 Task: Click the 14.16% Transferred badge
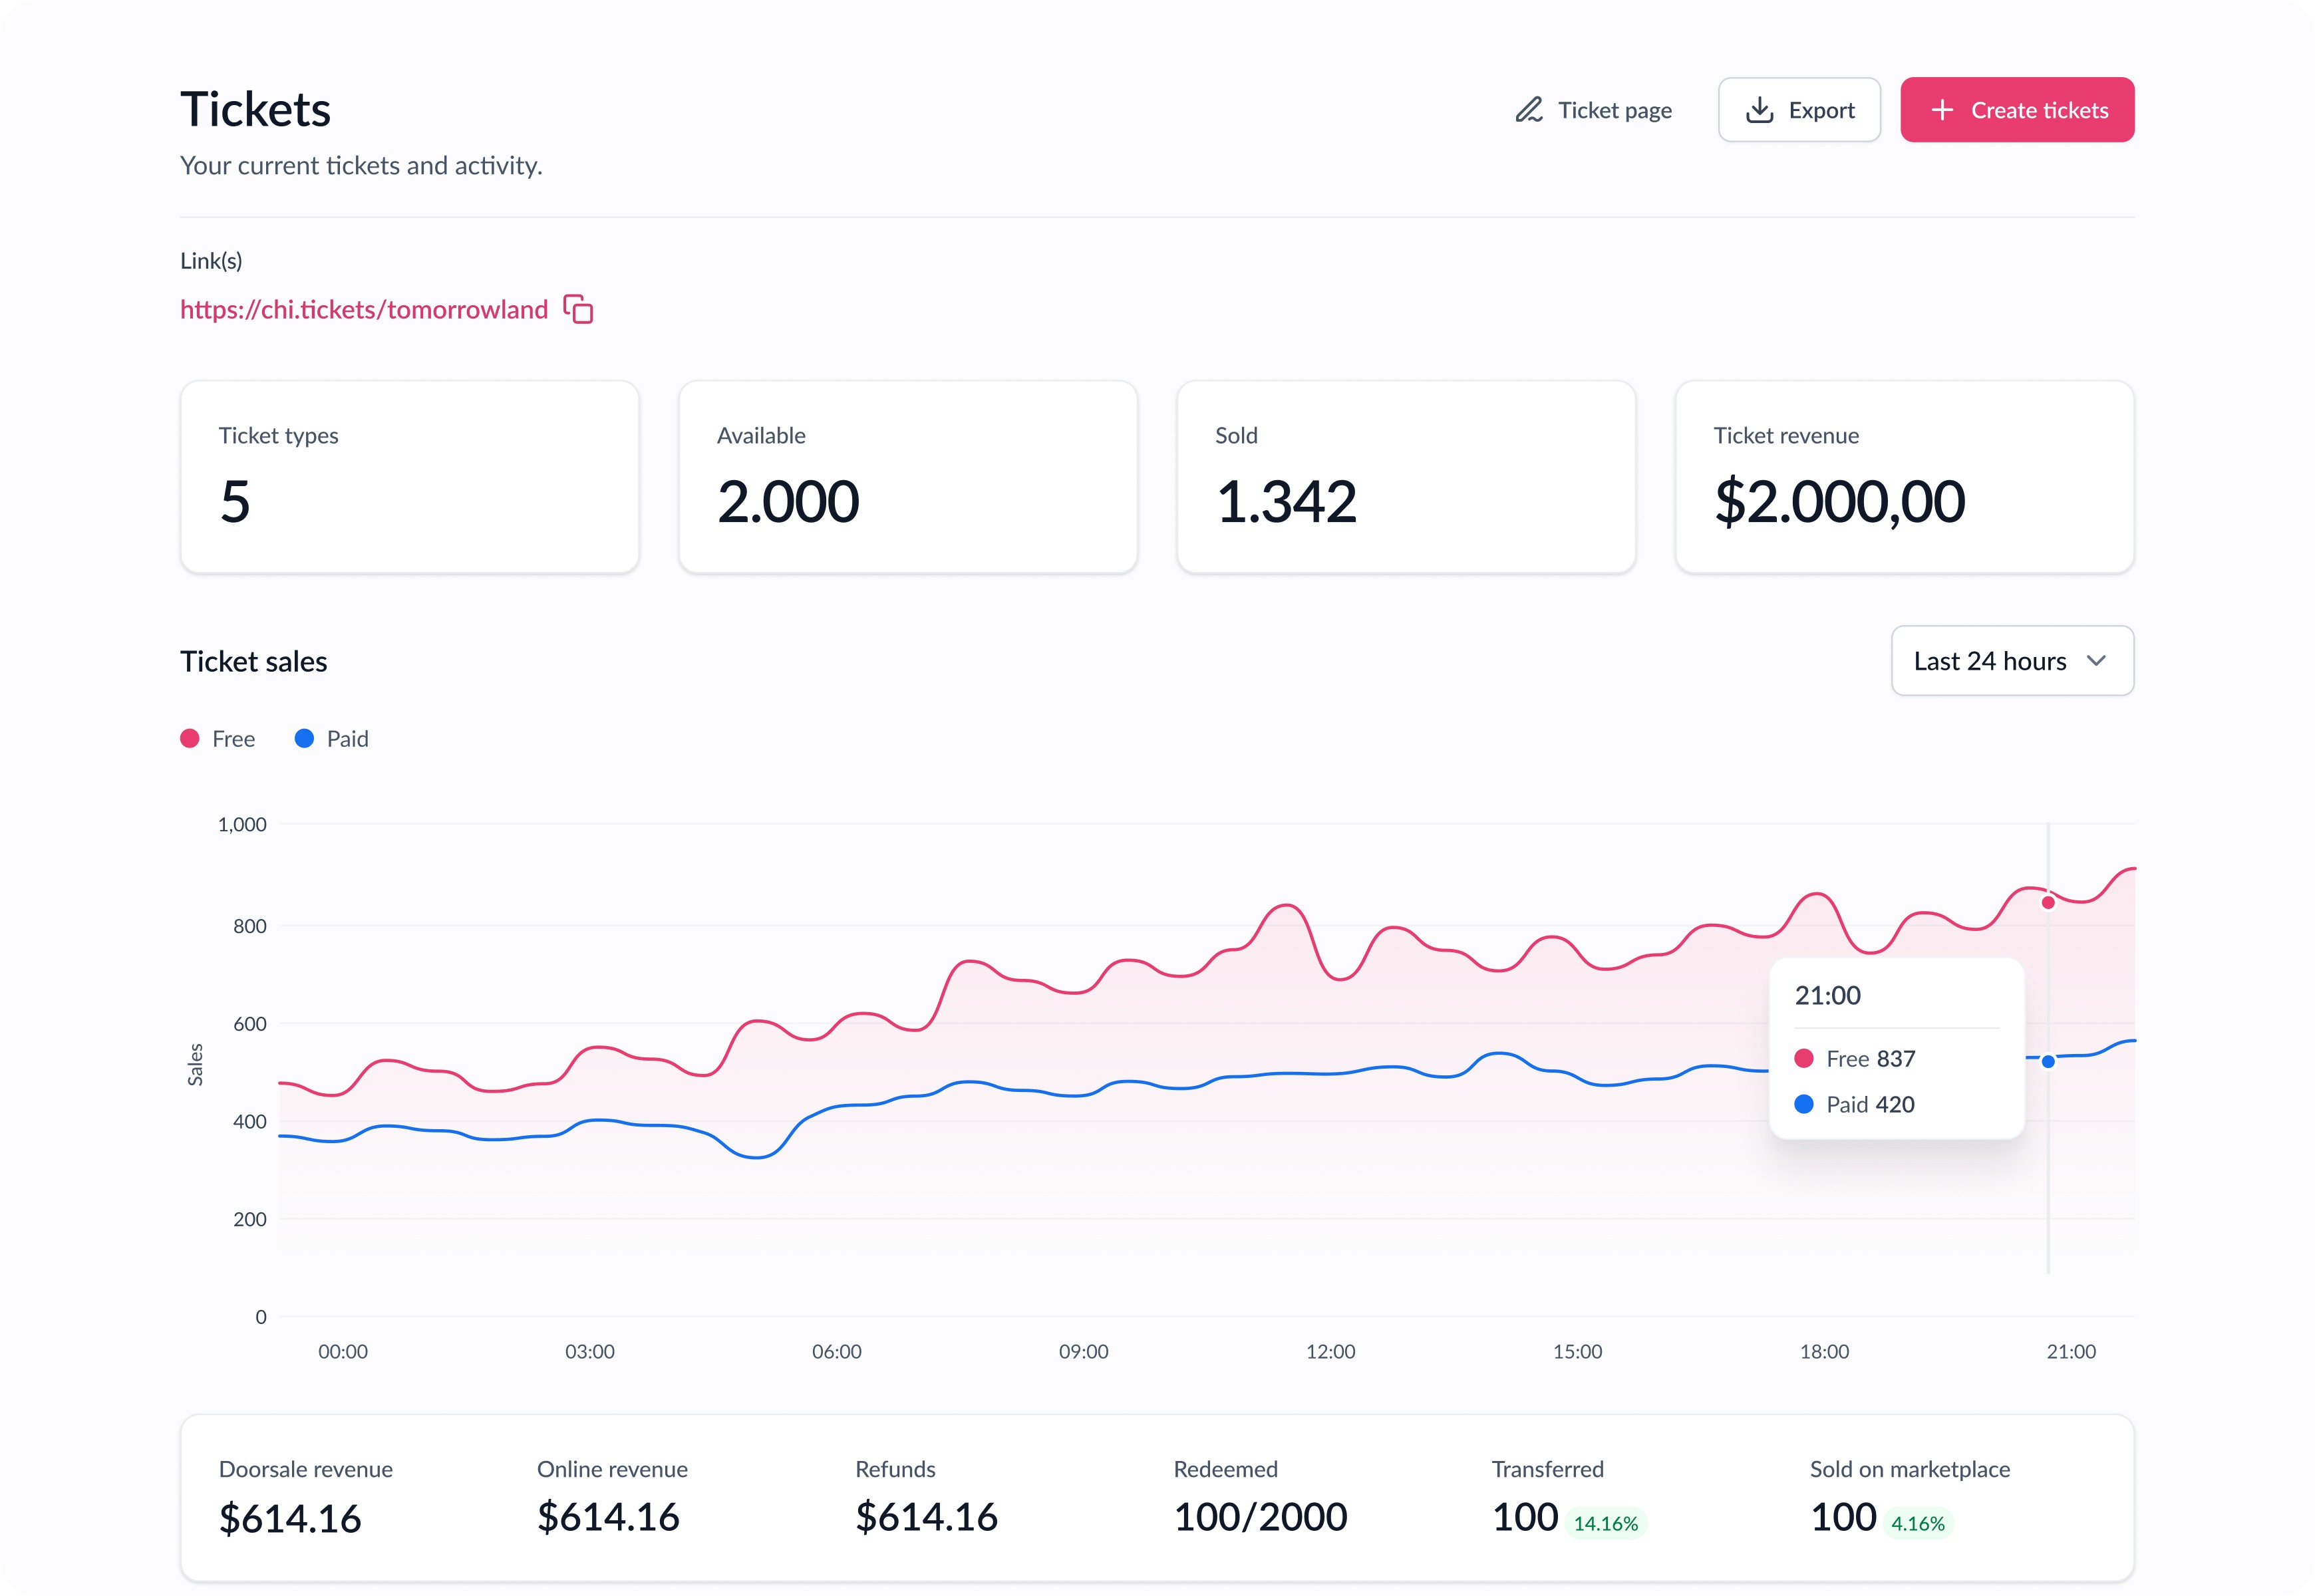[x=1605, y=1523]
